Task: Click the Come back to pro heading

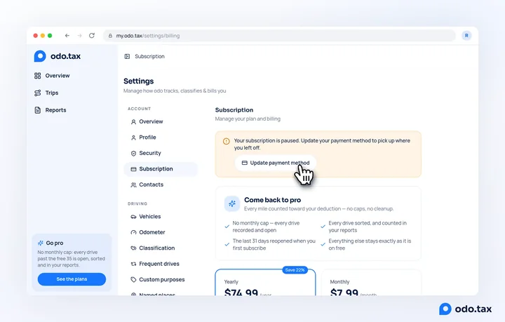Action: (x=272, y=200)
